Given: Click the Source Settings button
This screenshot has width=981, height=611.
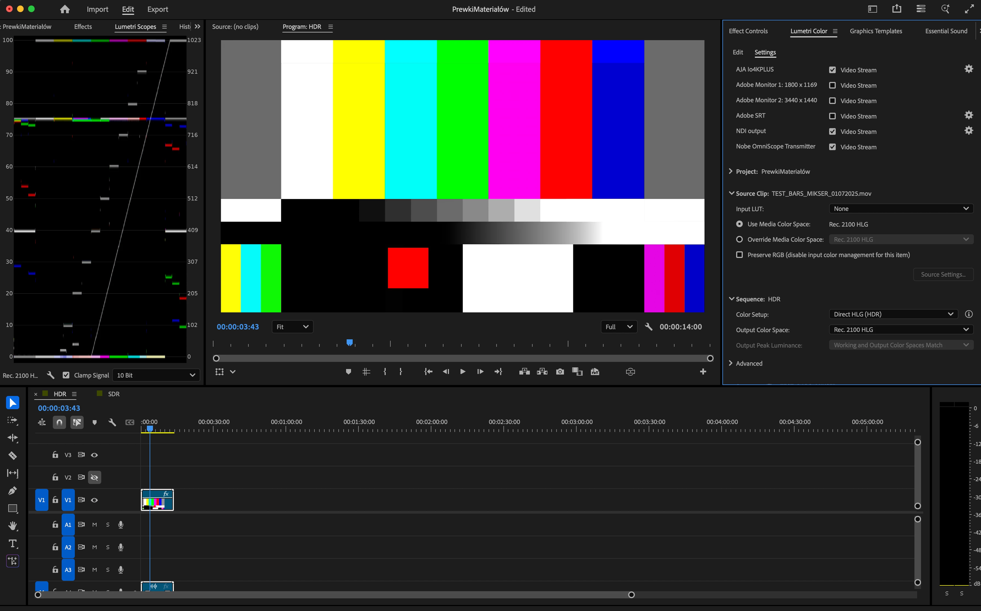Looking at the screenshot, I should [943, 274].
